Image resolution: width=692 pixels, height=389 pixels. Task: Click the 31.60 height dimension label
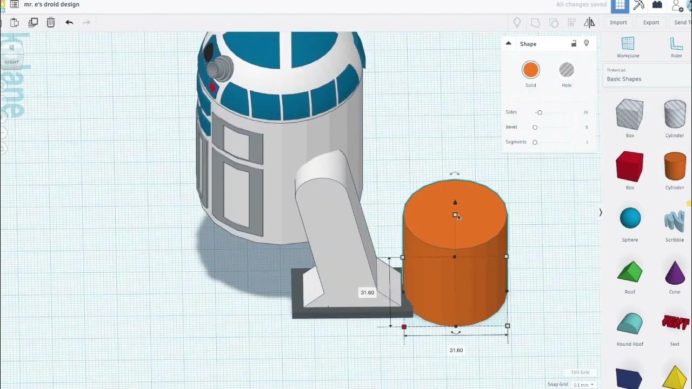coord(367,293)
